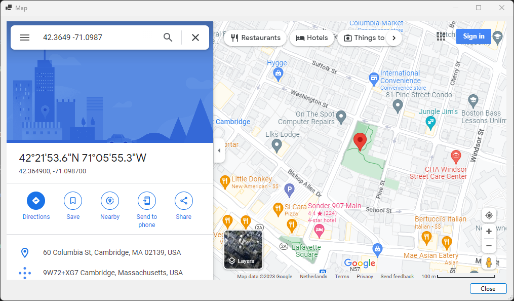Viewport: 514px width, 301px height.
Task: Expand more place categories with the right chevron
Action: pyautogui.click(x=394, y=37)
